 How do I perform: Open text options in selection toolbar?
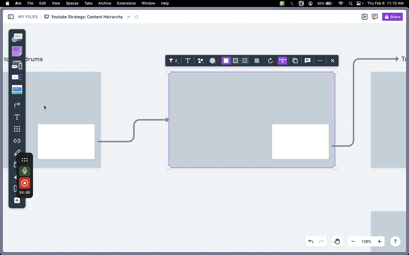(x=188, y=61)
